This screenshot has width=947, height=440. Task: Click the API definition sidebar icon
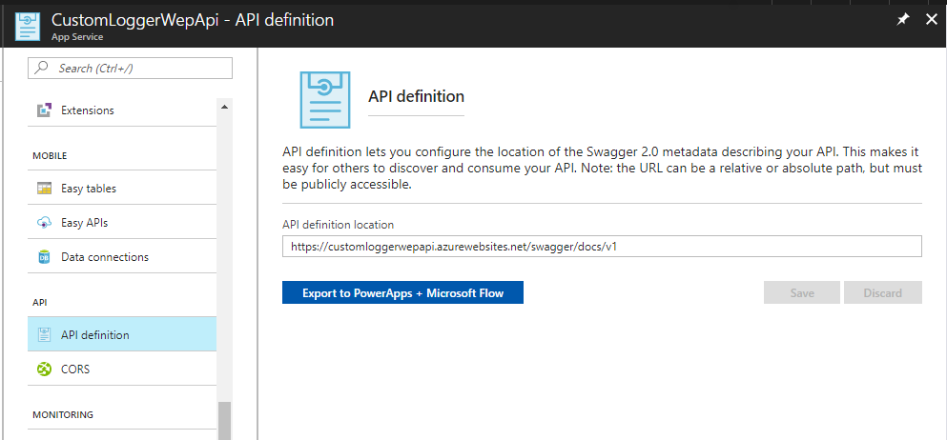[44, 334]
